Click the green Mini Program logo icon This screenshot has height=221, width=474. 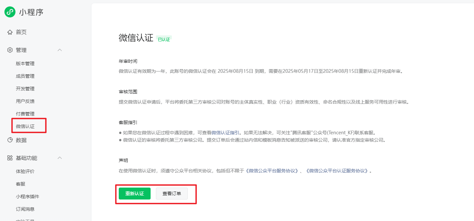click(10, 12)
